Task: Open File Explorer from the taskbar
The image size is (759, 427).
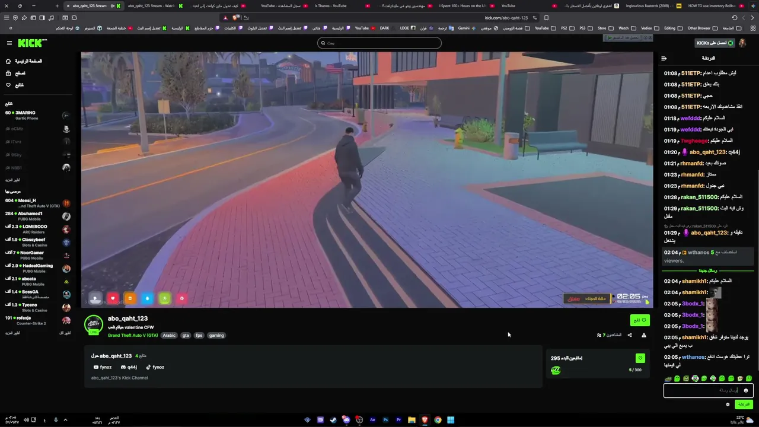Action: click(412, 420)
